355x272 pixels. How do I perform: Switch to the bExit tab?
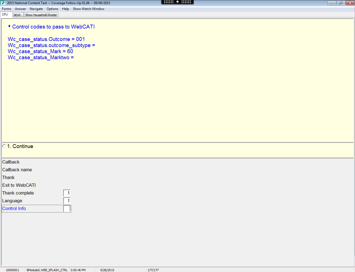point(18,15)
